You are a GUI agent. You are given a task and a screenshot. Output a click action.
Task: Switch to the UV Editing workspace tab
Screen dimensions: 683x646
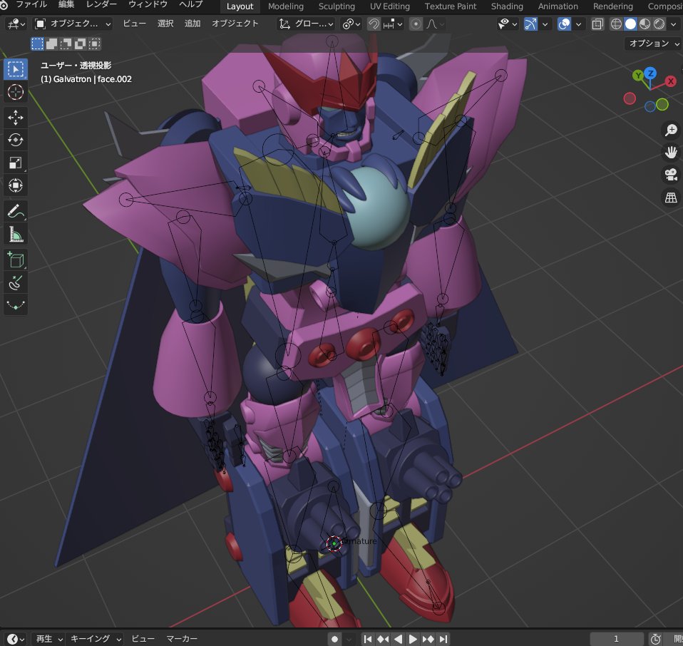pos(390,6)
